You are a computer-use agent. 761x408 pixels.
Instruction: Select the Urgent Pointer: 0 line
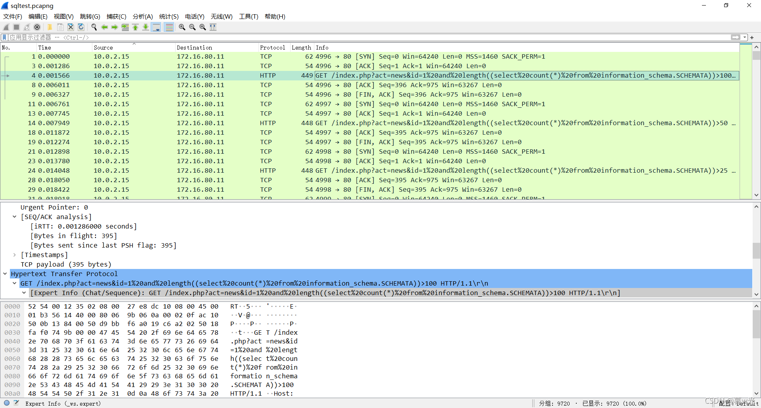point(54,207)
